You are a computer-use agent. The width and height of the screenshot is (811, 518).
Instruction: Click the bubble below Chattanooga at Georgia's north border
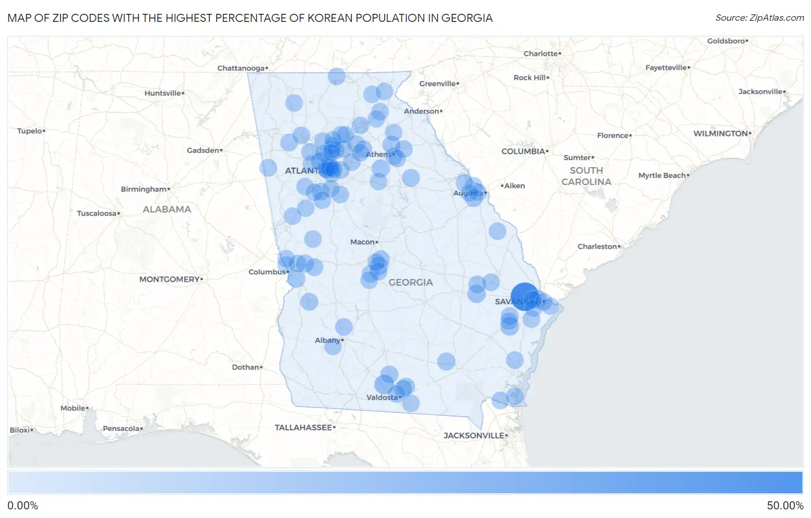tap(337, 76)
